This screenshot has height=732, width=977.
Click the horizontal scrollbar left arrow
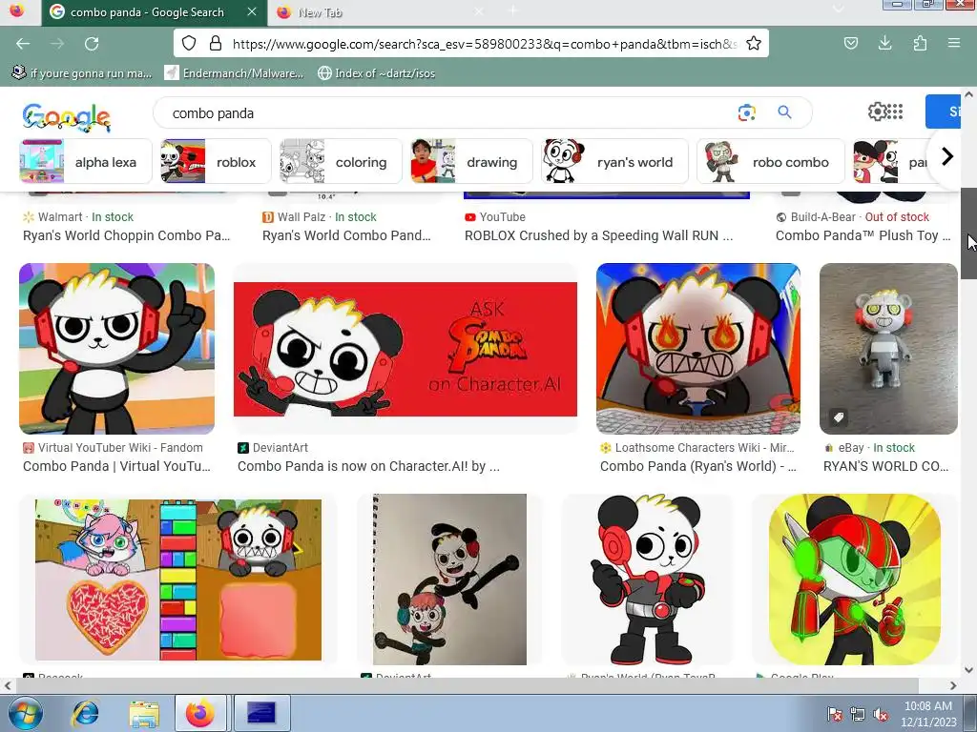8,685
